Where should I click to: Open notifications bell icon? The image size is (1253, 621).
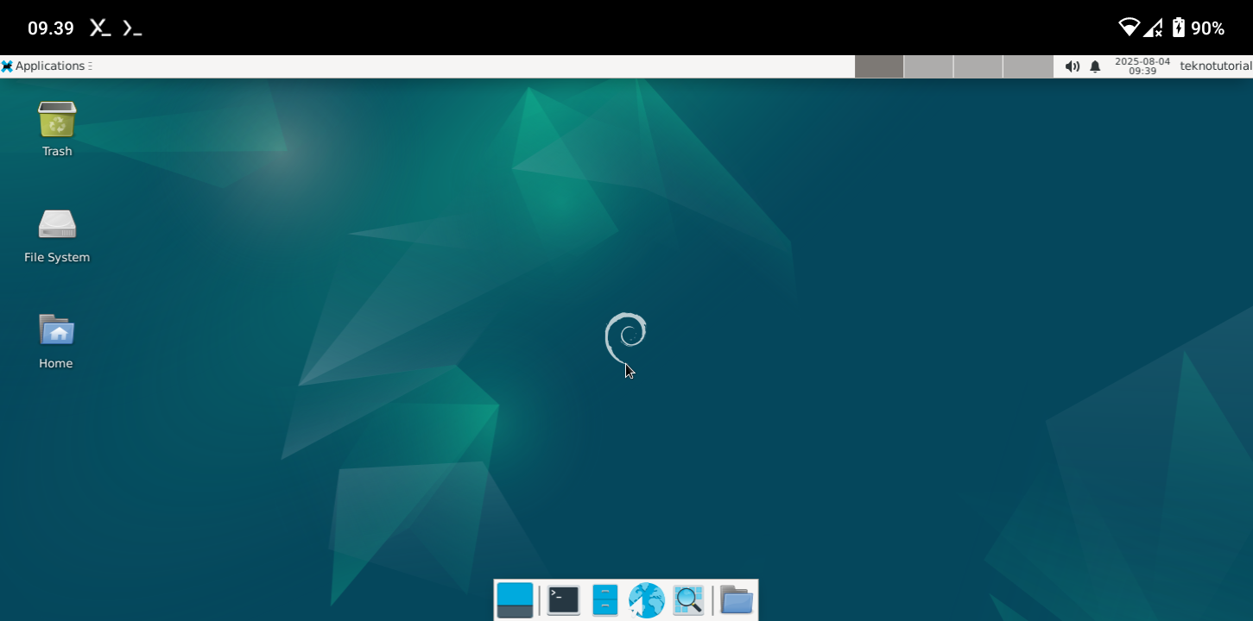tap(1095, 66)
